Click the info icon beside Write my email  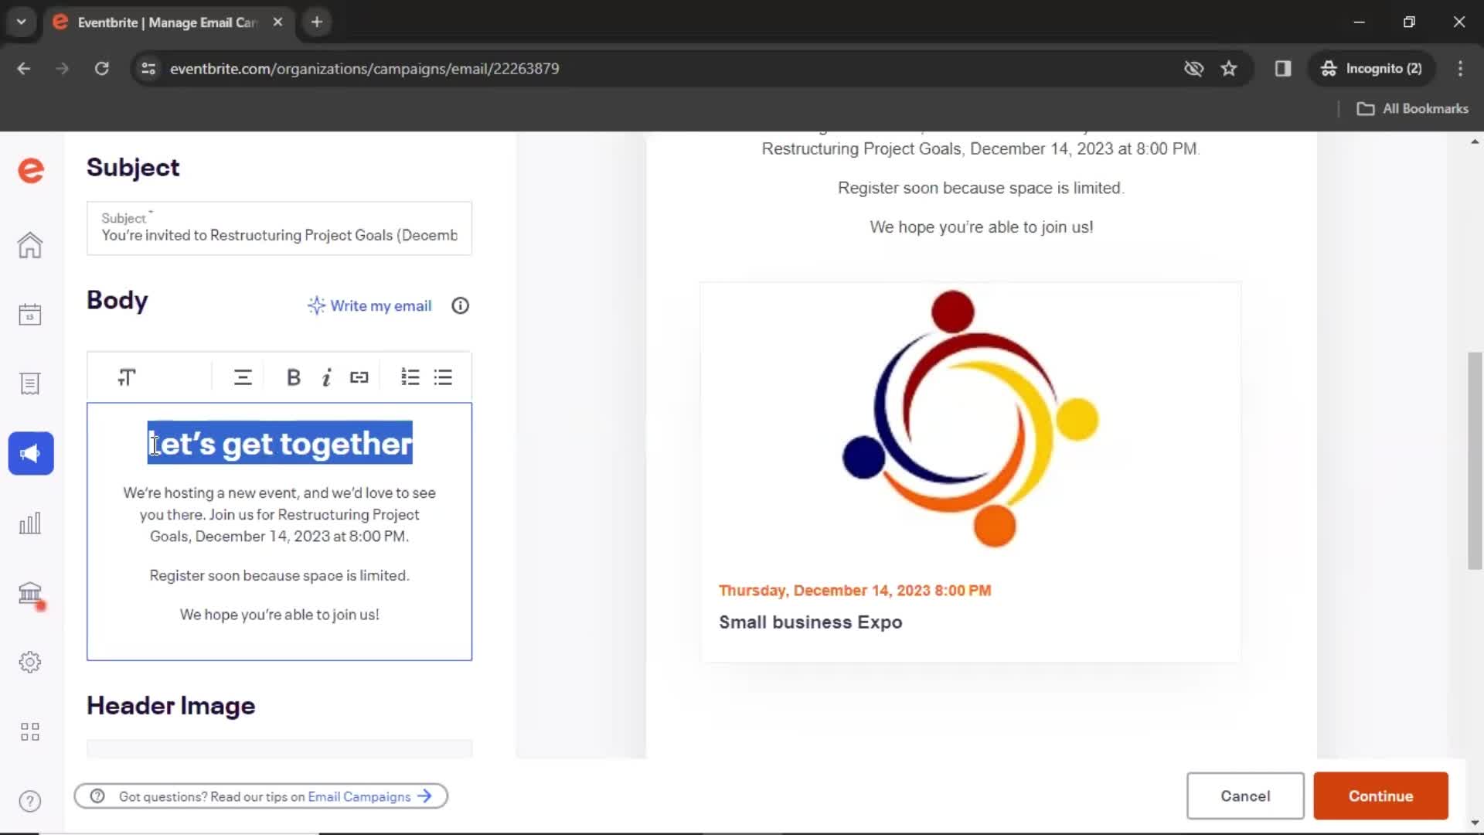[x=461, y=306]
